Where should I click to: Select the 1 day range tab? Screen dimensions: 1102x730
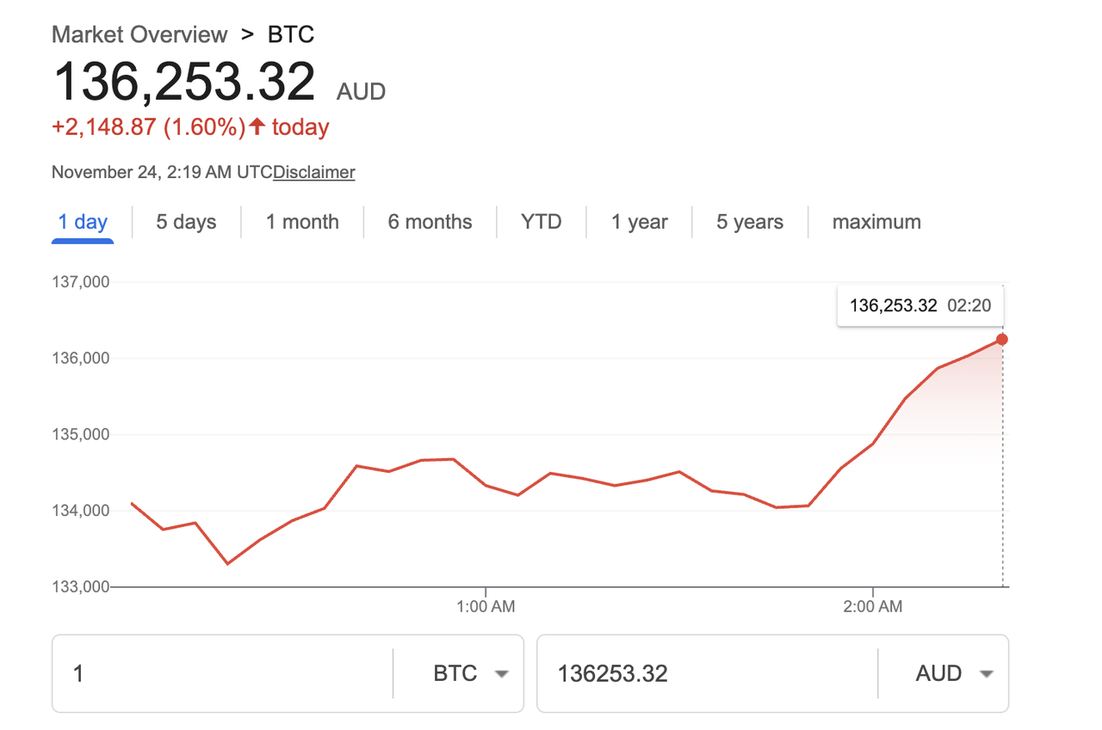coord(83,222)
